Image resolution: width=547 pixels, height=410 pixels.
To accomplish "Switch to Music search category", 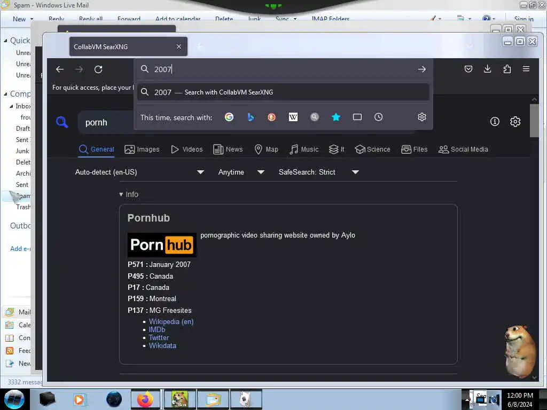I will (x=304, y=149).
